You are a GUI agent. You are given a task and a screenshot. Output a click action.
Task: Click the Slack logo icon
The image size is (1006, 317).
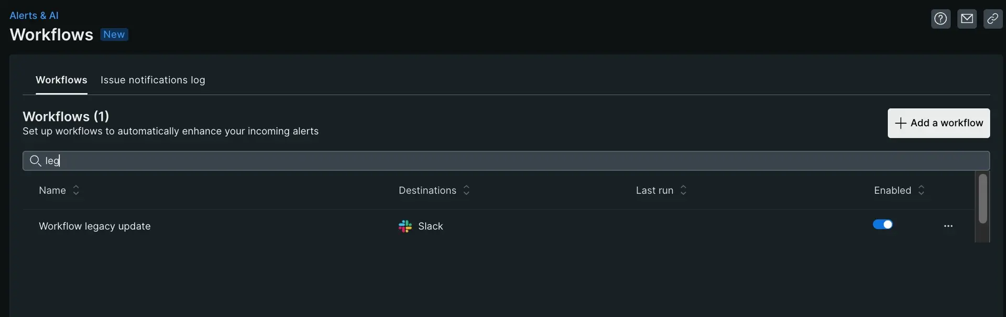(405, 226)
